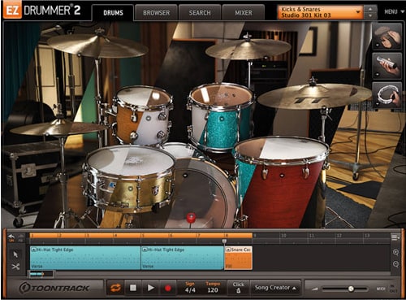Select the arrow pointer tool
This screenshot has width=406, height=300.
tap(15, 254)
